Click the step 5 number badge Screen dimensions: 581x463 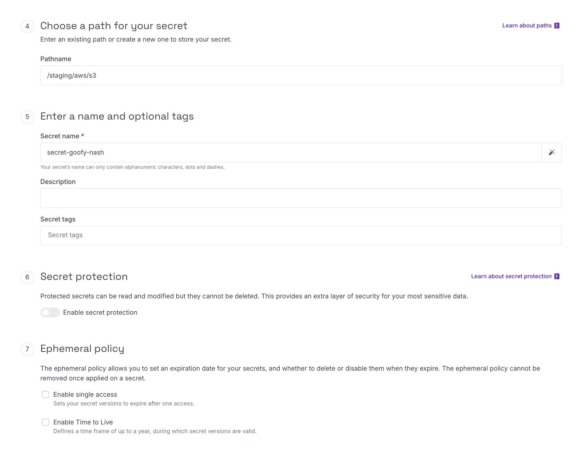pos(27,117)
